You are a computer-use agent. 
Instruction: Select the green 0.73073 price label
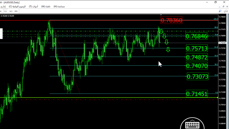pyautogui.click(x=198, y=76)
